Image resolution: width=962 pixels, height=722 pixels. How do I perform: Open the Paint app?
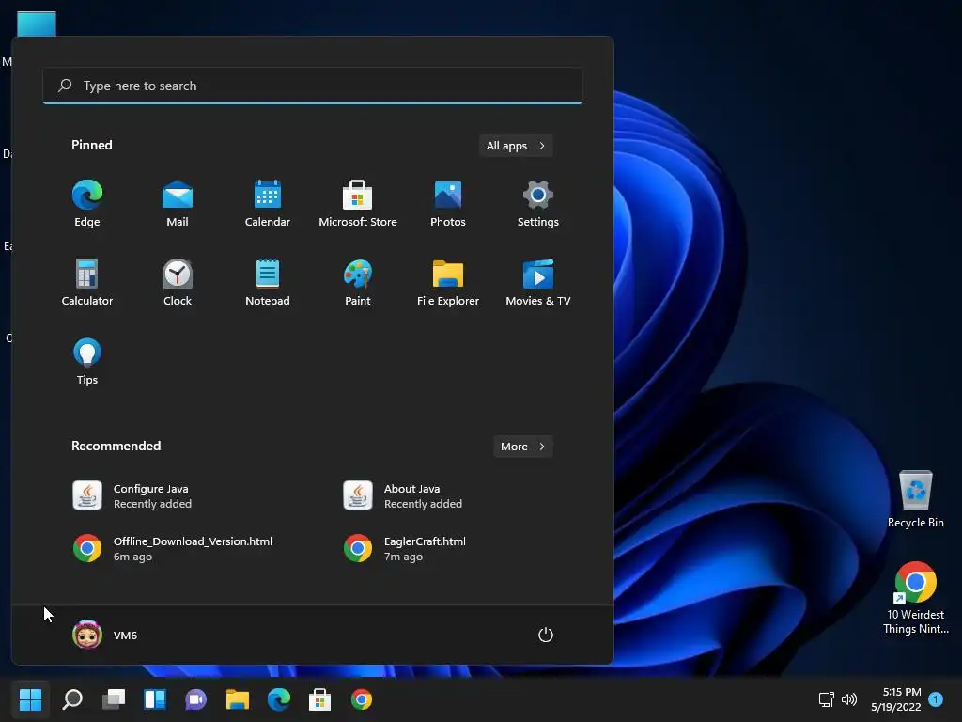coord(358,282)
